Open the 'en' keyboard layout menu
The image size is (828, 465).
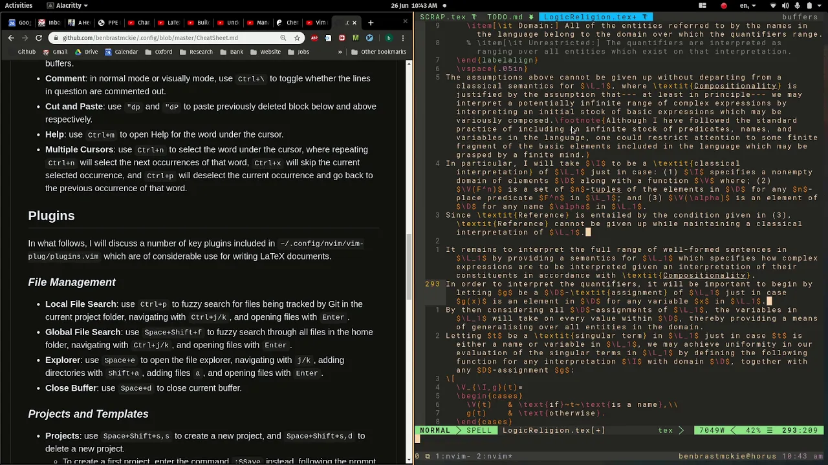(746, 5)
